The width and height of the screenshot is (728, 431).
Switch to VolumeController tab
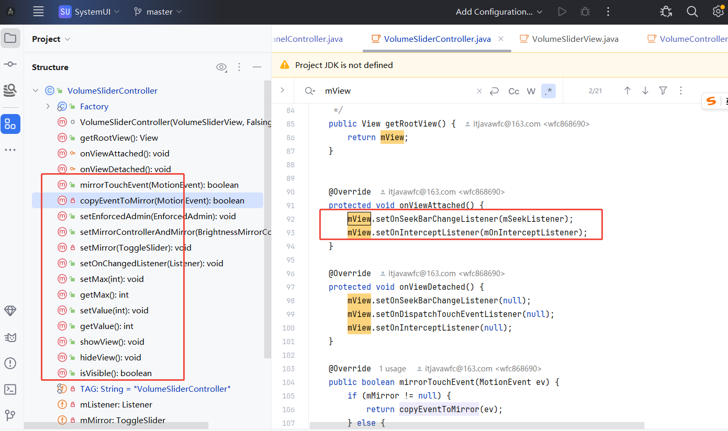pos(687,39)
